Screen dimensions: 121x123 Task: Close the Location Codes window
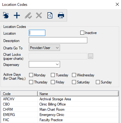pyautogui.click(x=117, y=4)
